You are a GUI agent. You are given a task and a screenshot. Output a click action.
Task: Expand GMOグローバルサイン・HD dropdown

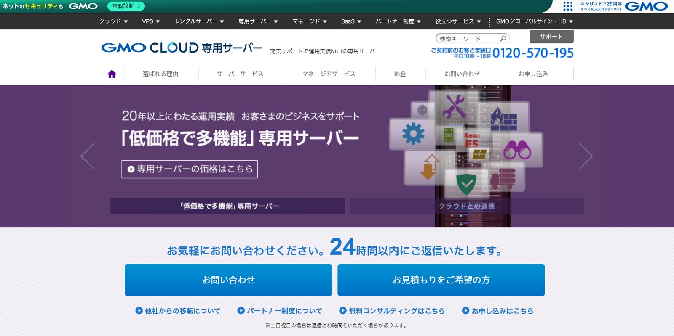point(535,21)
